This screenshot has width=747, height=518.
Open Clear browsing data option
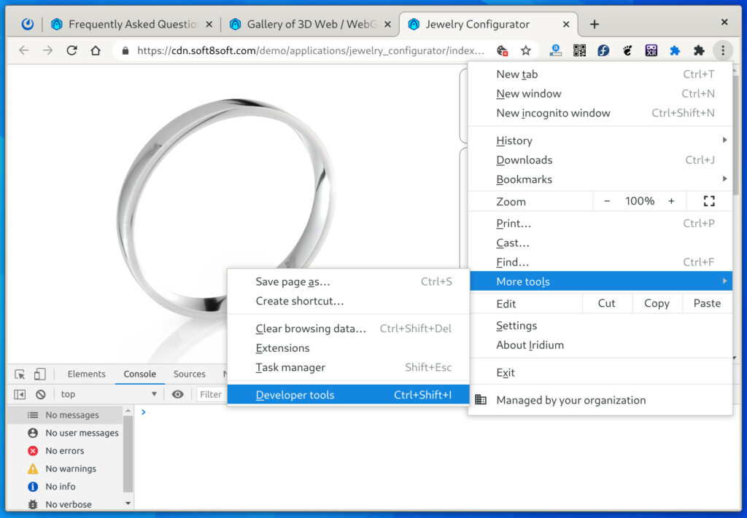click(348, 329)
